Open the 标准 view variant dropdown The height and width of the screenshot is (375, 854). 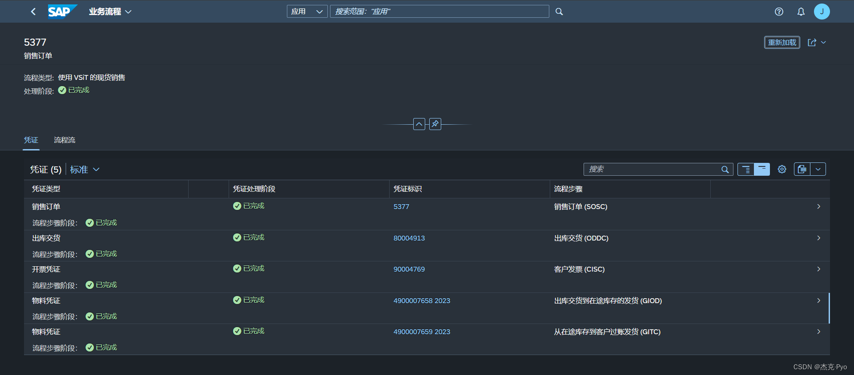[85, 170]
